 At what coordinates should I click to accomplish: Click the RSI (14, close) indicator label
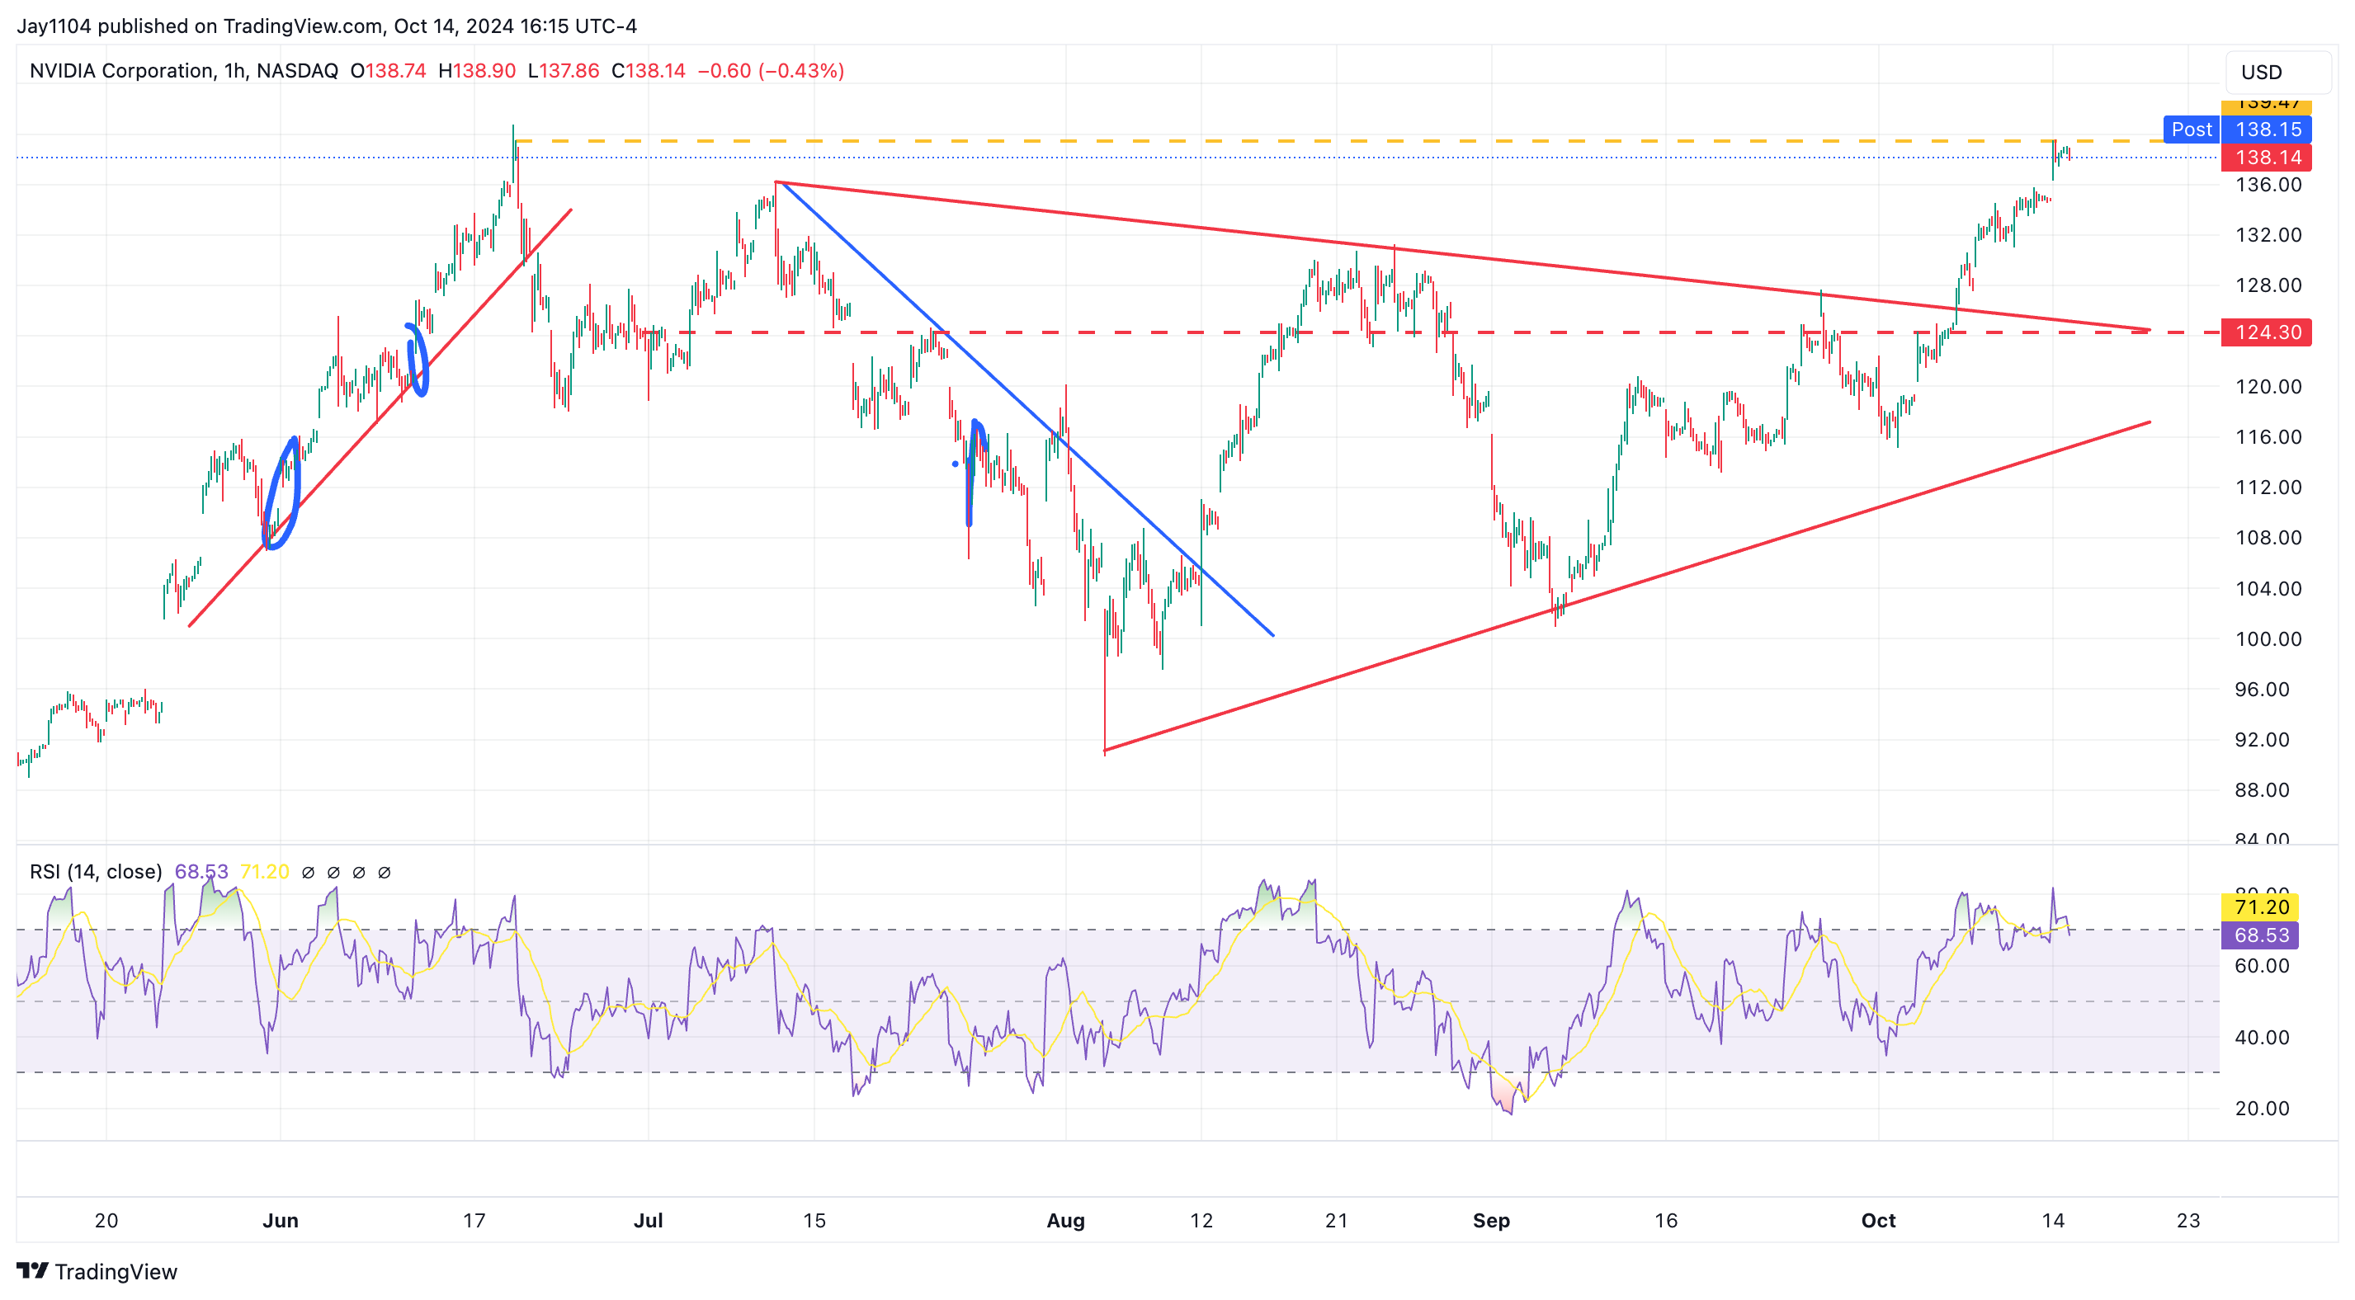pos(96,871)
